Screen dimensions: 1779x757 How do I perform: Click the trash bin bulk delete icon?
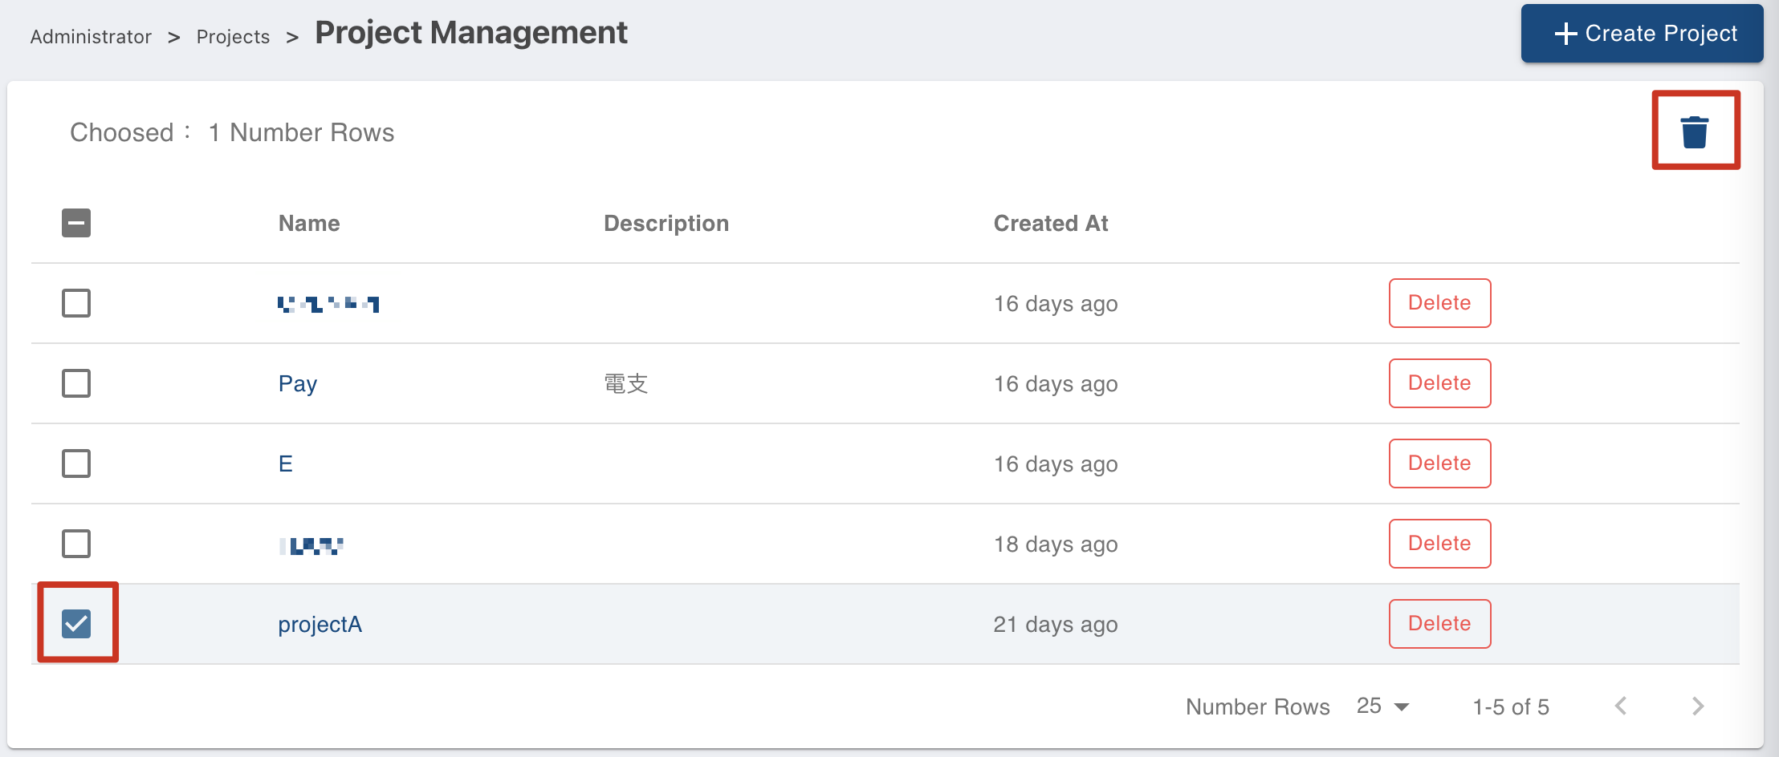click(x=1695, y=132)
